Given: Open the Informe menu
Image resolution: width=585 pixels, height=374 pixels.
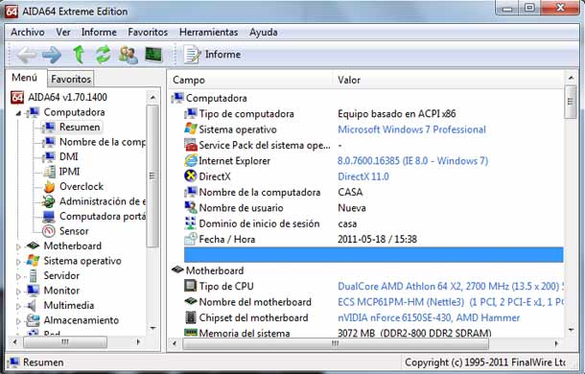Looking at the screenshot, I should coord(99,32).
